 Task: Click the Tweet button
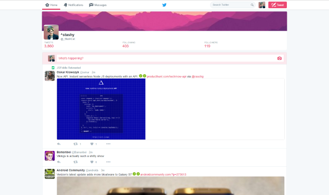[278, 5]
